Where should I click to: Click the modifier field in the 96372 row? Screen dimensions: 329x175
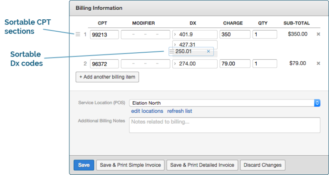(x=145, y=63)
